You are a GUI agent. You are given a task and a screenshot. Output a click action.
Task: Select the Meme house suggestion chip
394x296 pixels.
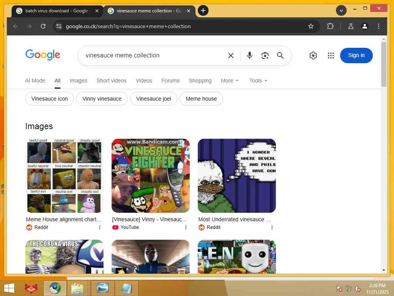201,99
